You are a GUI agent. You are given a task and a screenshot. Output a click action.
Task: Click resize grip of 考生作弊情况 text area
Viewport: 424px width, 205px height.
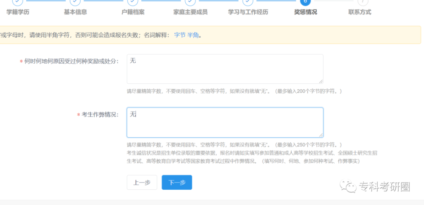[321, 135]
